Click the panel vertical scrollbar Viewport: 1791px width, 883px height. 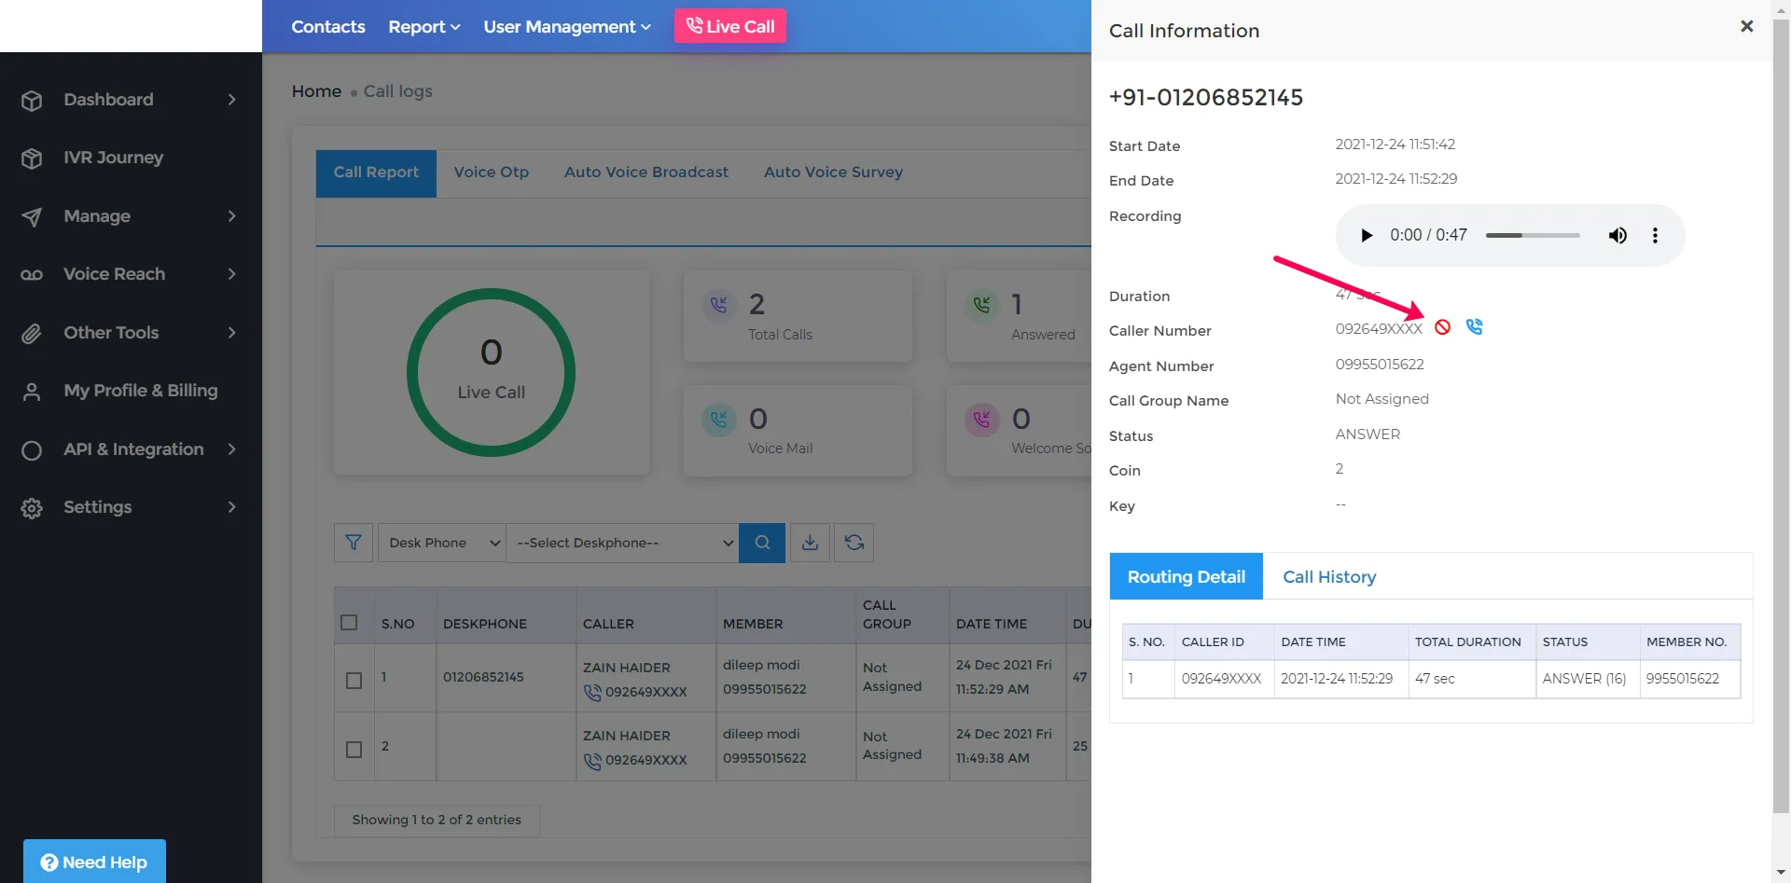1781,415
